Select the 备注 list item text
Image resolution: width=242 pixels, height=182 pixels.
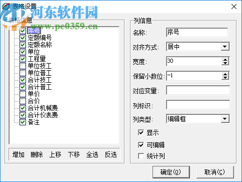click(33, 122)
